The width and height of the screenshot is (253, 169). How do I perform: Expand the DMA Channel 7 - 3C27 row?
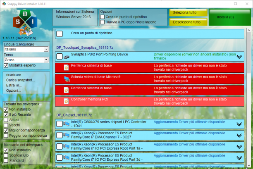(239, 136)
